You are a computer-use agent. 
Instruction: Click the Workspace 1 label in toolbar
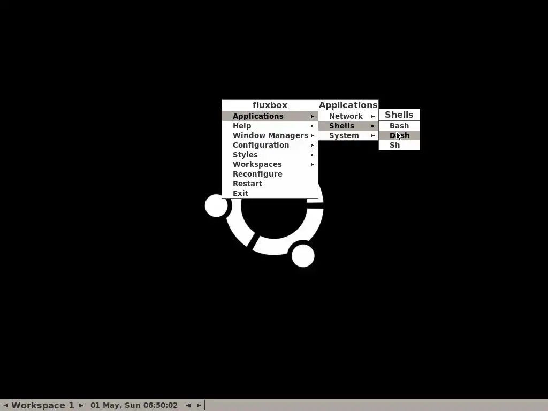pyautogui.click(x=43, y=406)
